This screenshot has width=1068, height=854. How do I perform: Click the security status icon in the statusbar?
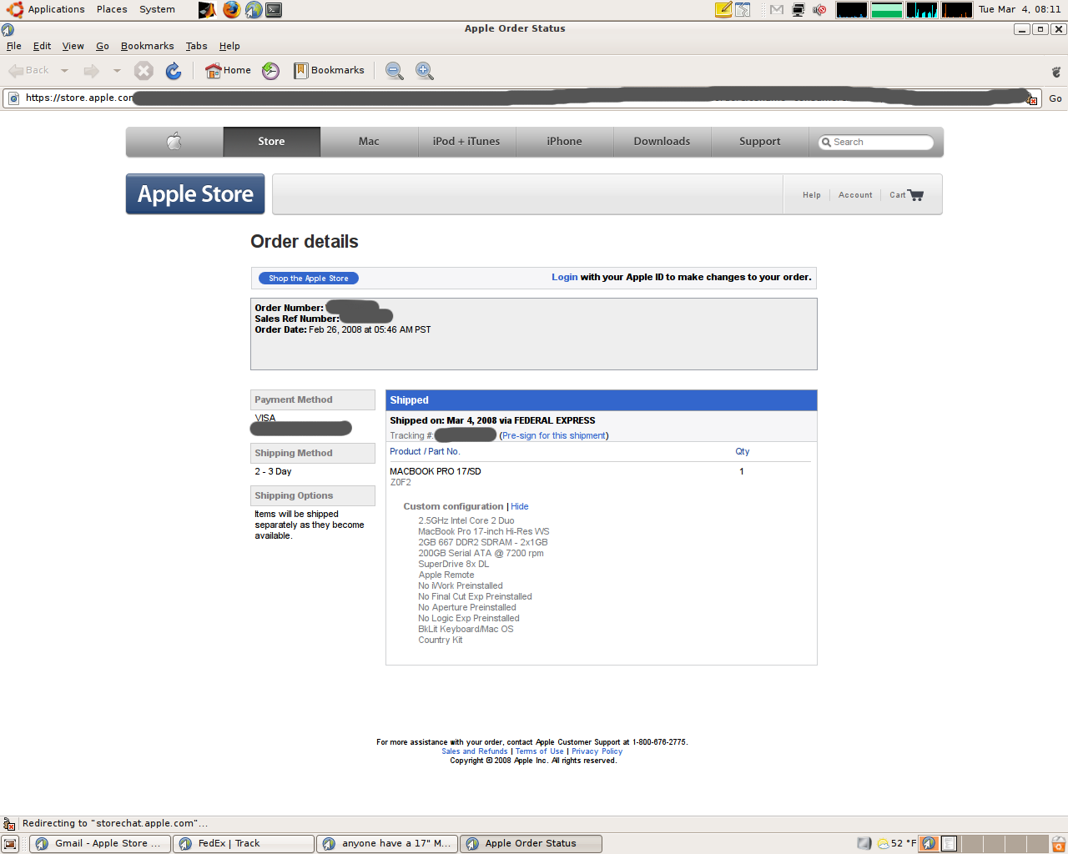(x=9, y=824)
